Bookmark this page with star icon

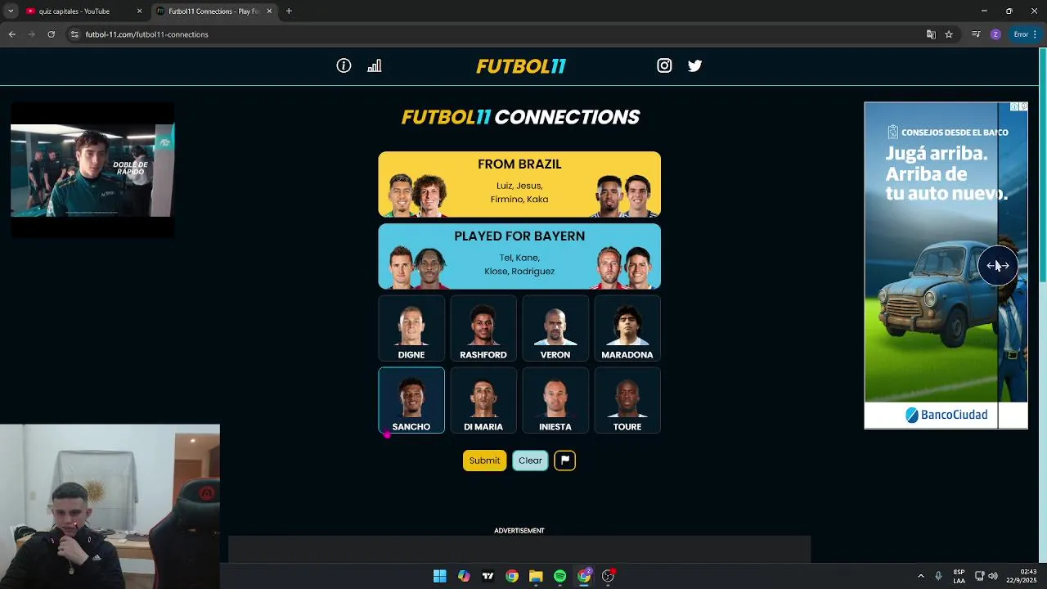(949, 34)
